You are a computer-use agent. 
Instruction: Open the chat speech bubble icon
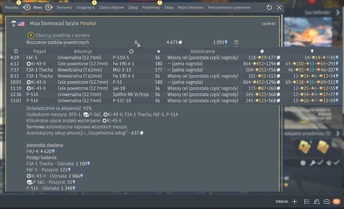[326, 201]
